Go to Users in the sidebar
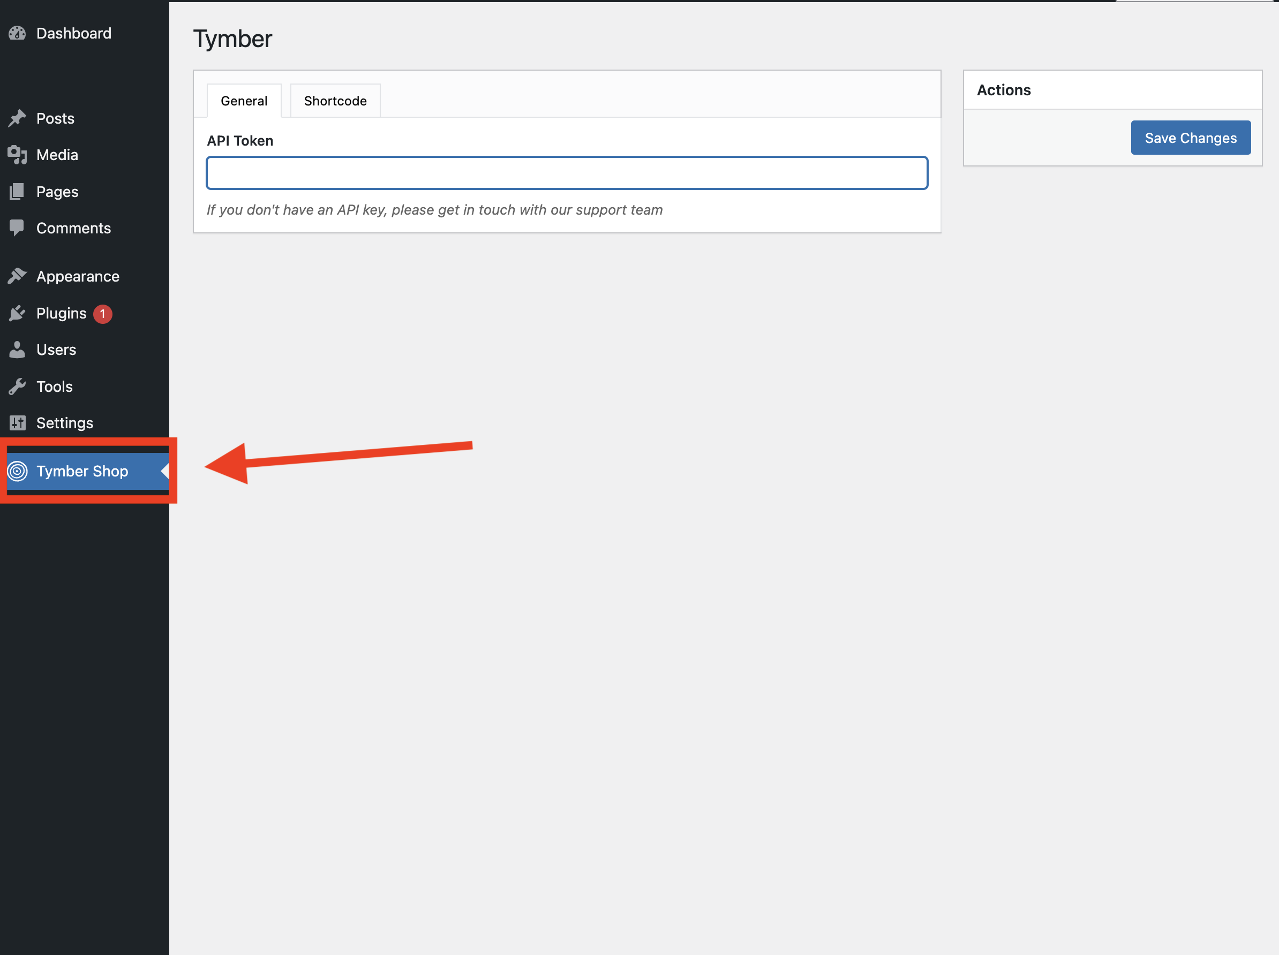1279x955 pixels. coord(56,350)
